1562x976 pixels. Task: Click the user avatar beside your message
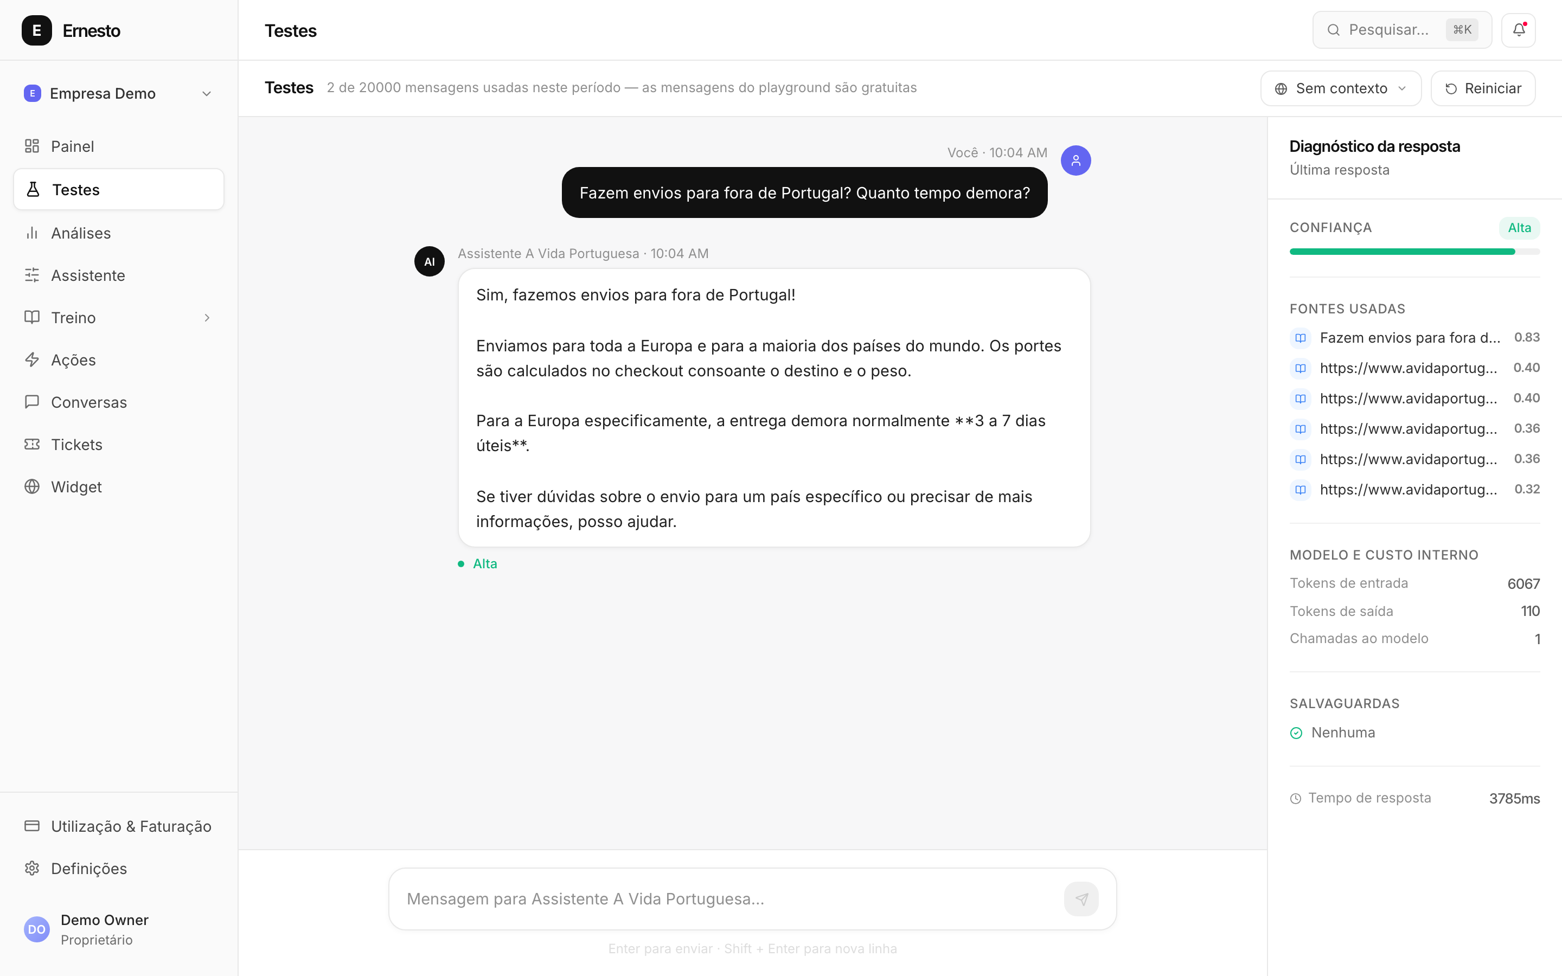coord(1076,160)
